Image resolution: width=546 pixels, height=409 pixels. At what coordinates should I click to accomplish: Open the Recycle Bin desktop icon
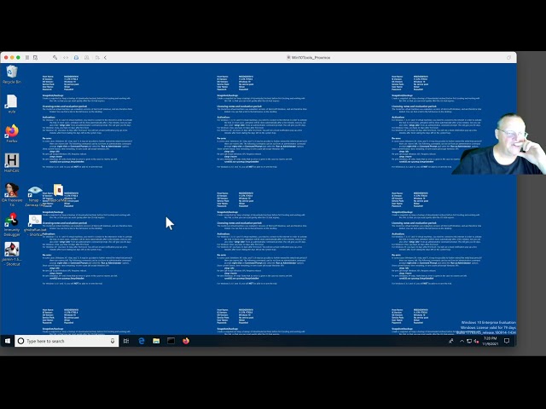tap(11, 74)
